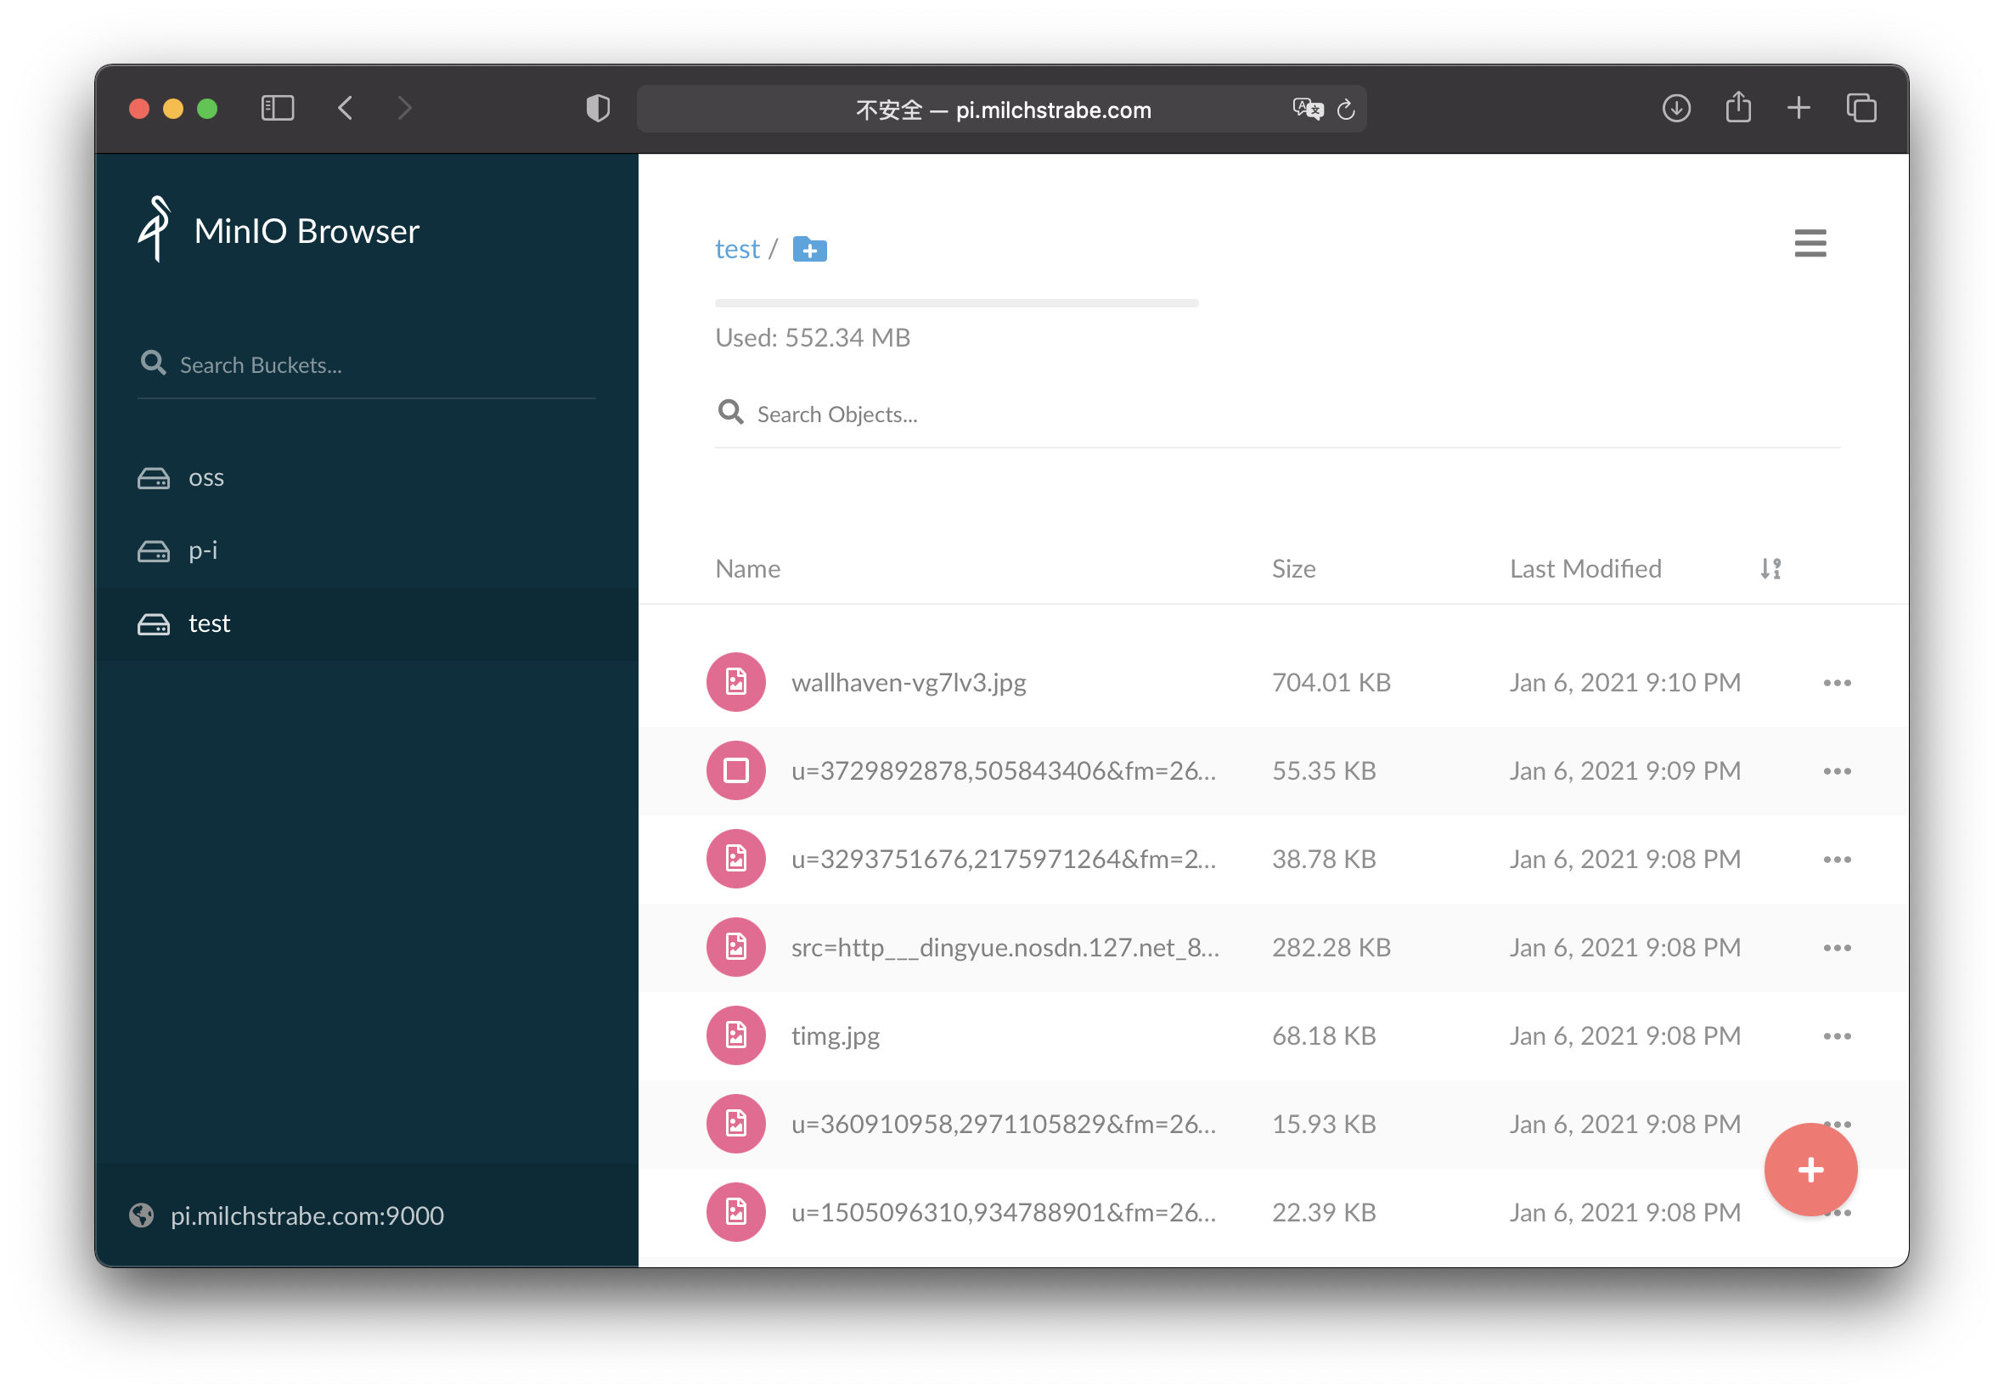2004x1393 pixels.
Task: Select the checkbox icon for u=3729892878 file
Action: [x=735, y=770]
